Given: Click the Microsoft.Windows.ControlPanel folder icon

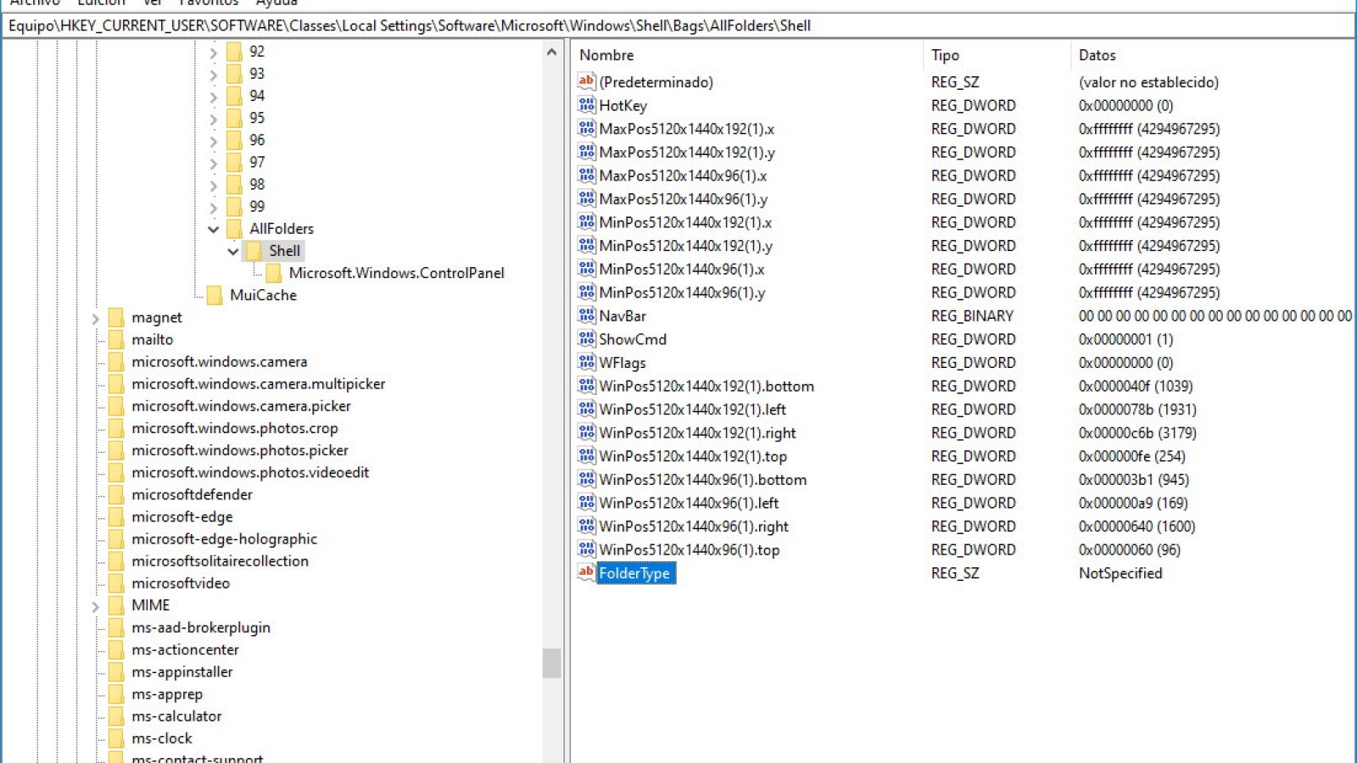Looking at the screenshot, I should [273, 273].
